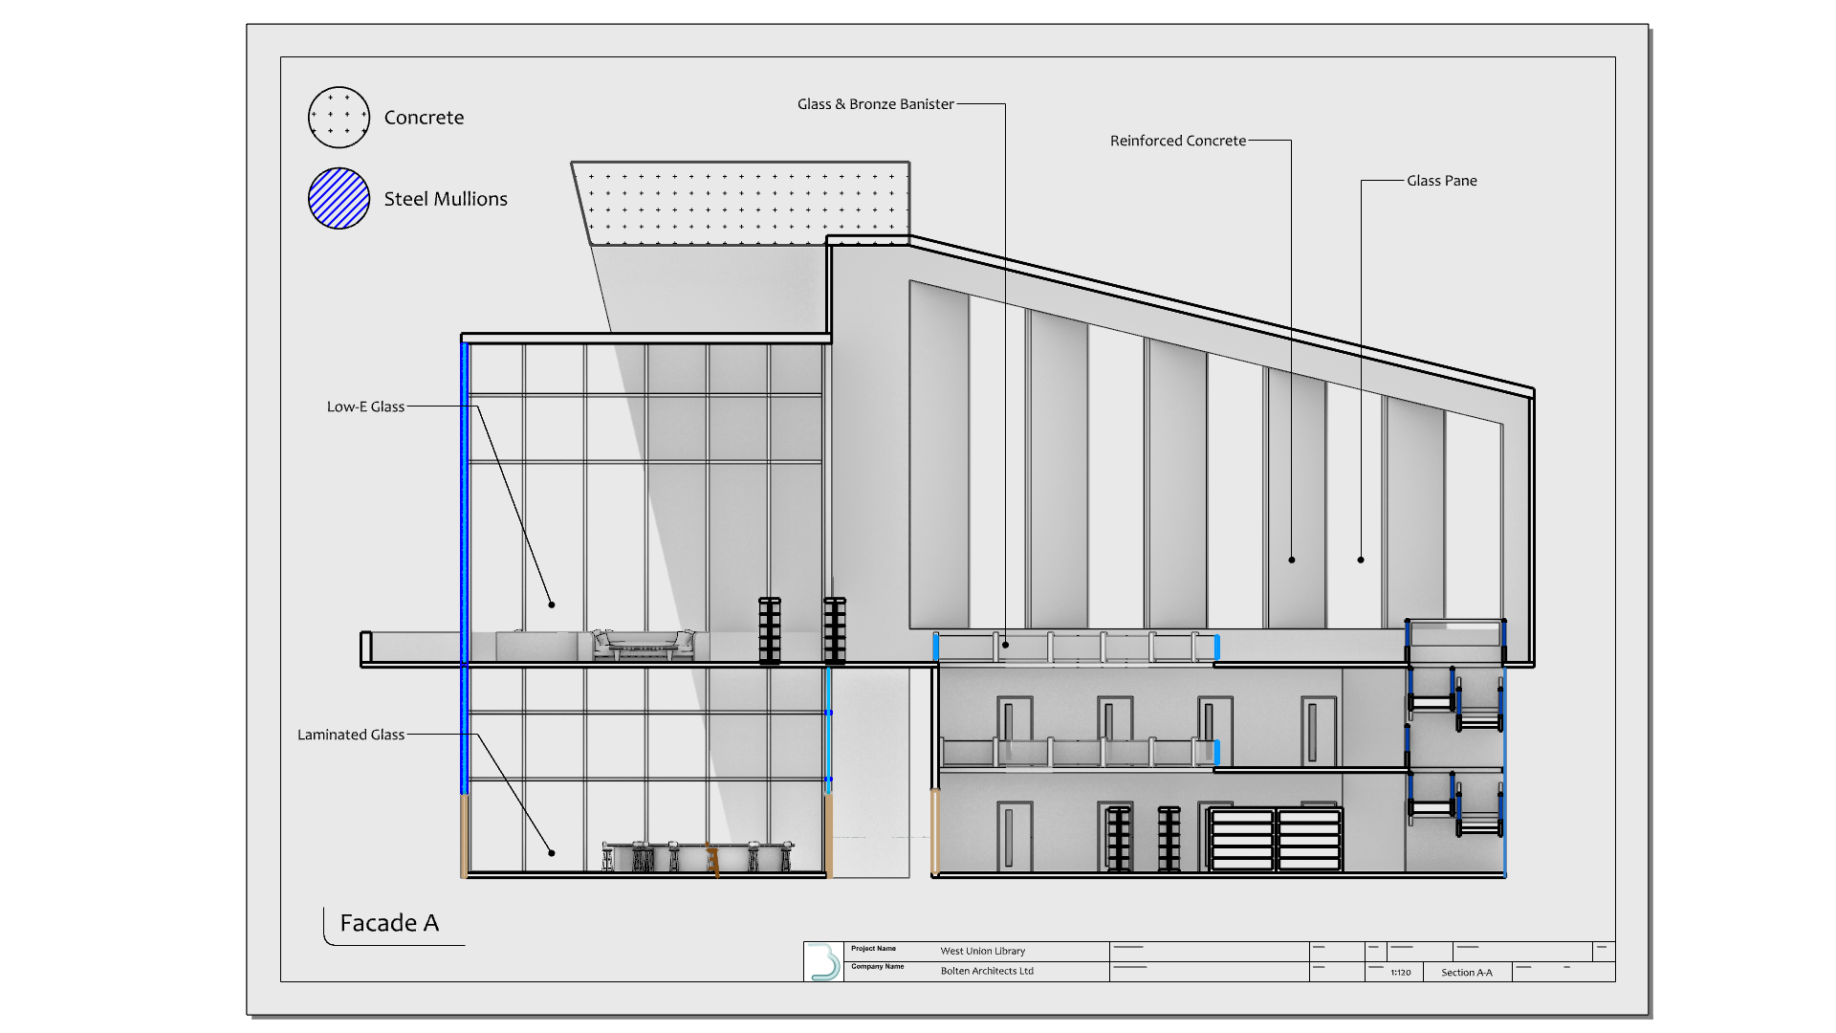The width and height of the screenshot is (1836, 1033).
Task: Click the Steel Mullions legend text
Action: click(446, 199)
